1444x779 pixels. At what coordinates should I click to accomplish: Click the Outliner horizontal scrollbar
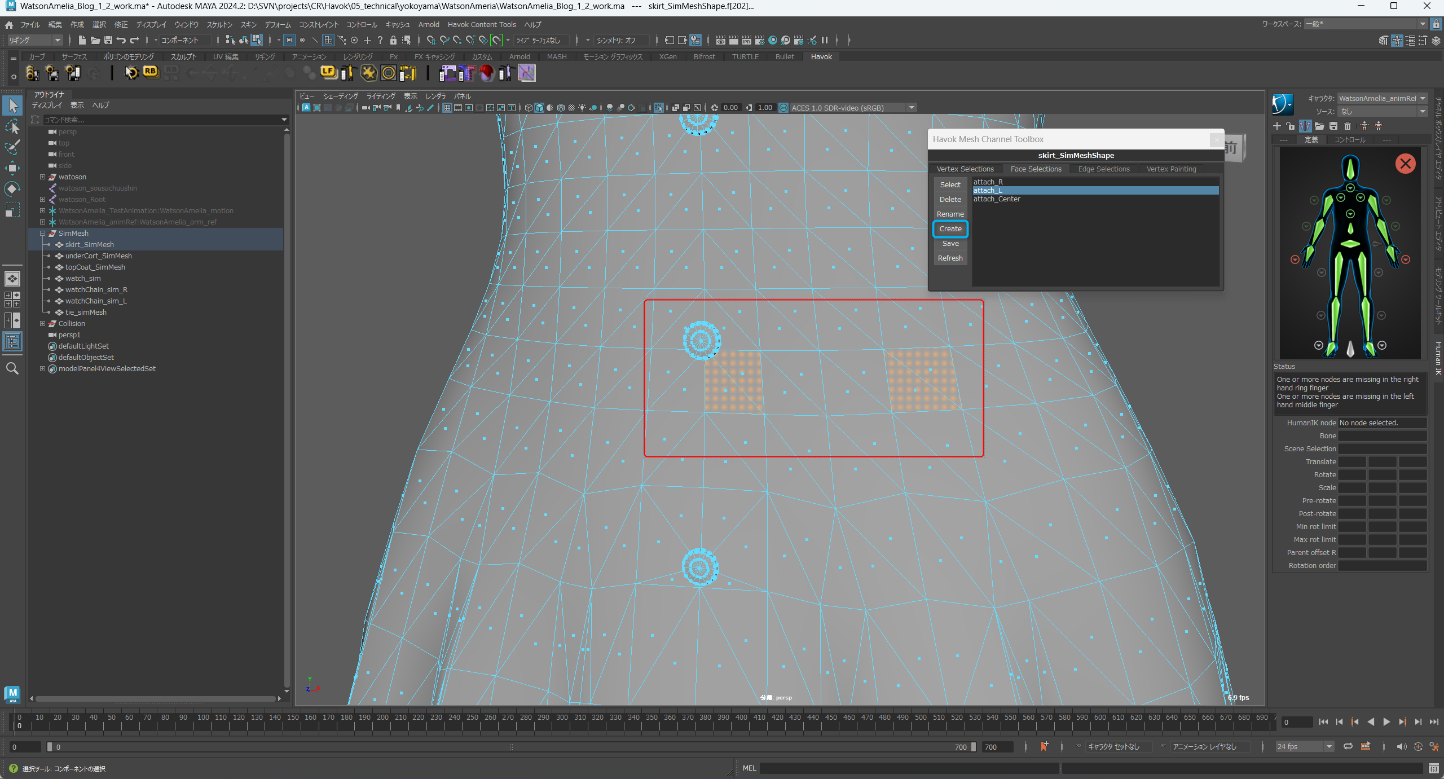(x=155, y=698)
